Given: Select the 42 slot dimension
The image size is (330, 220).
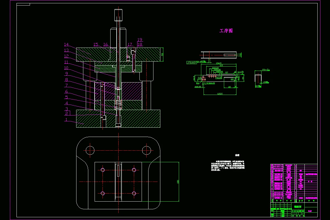Looking at the screenshot, I should tap(230, 87).
